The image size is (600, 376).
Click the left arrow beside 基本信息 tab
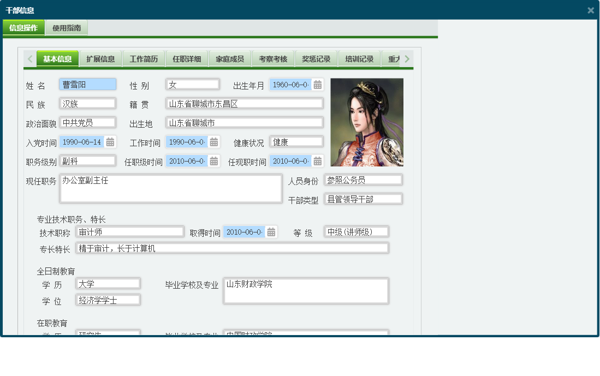[x=29, y=58]
